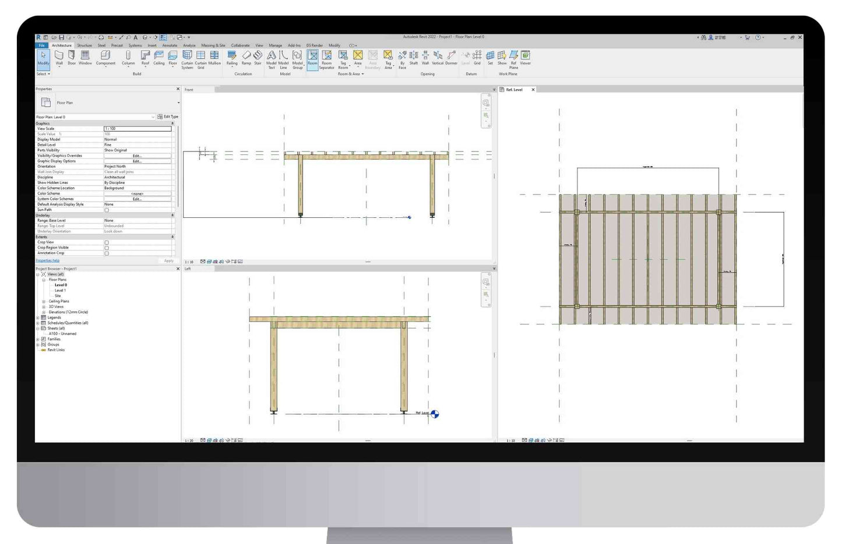Open the Properties help link
Screen dimensions: 842x544
[48, 261]
